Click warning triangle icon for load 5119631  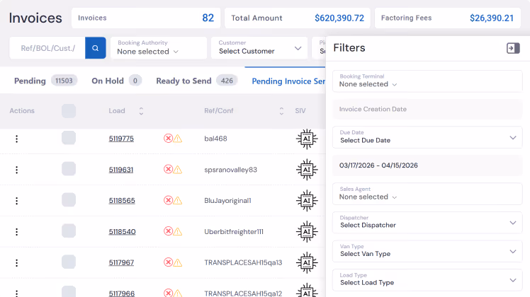coord(177,170)
